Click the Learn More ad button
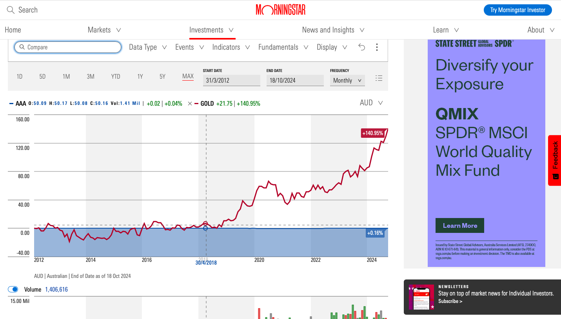The width and height of the screenshot is (561, 319). pyautogui.click(x=459, y=225)
